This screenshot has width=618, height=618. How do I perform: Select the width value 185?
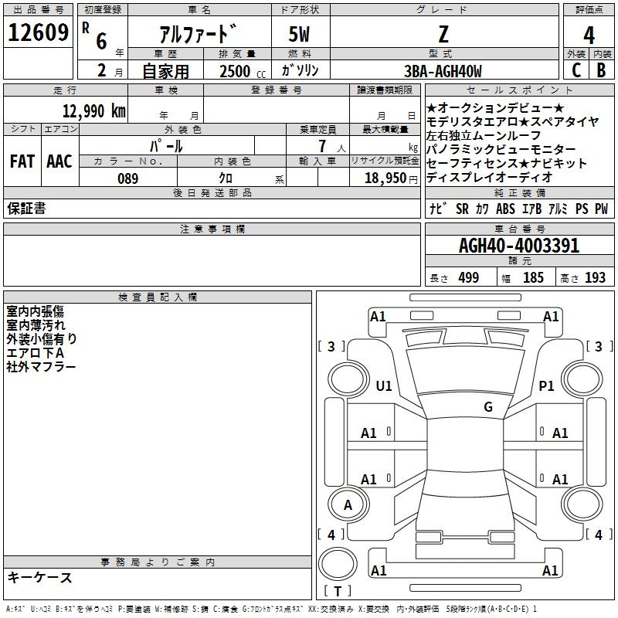tap(533, 277)
